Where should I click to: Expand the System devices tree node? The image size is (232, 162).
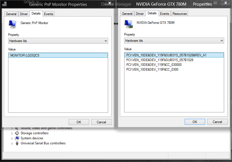12,138
